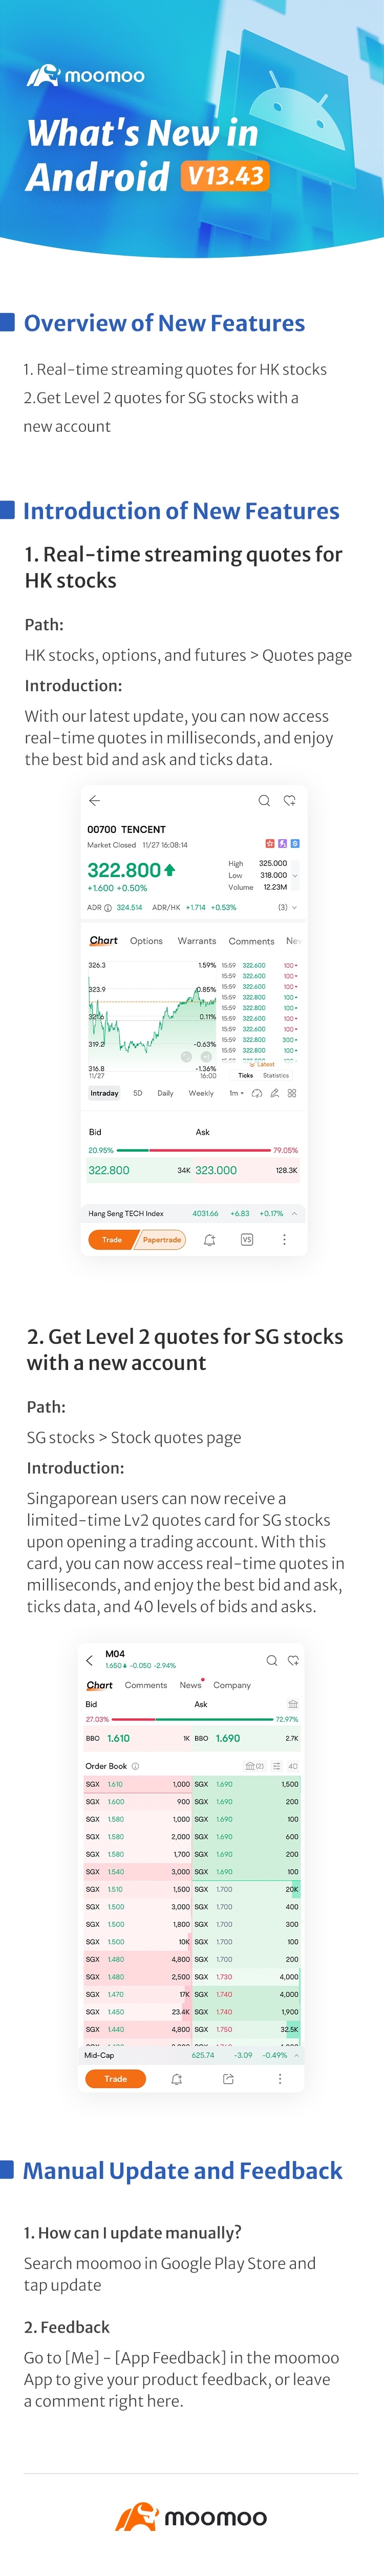Image resolution: width=384 pixels, height=2576 pixels.
Task: Open the Company tab for M04
Action: (x=232, y=1685)
